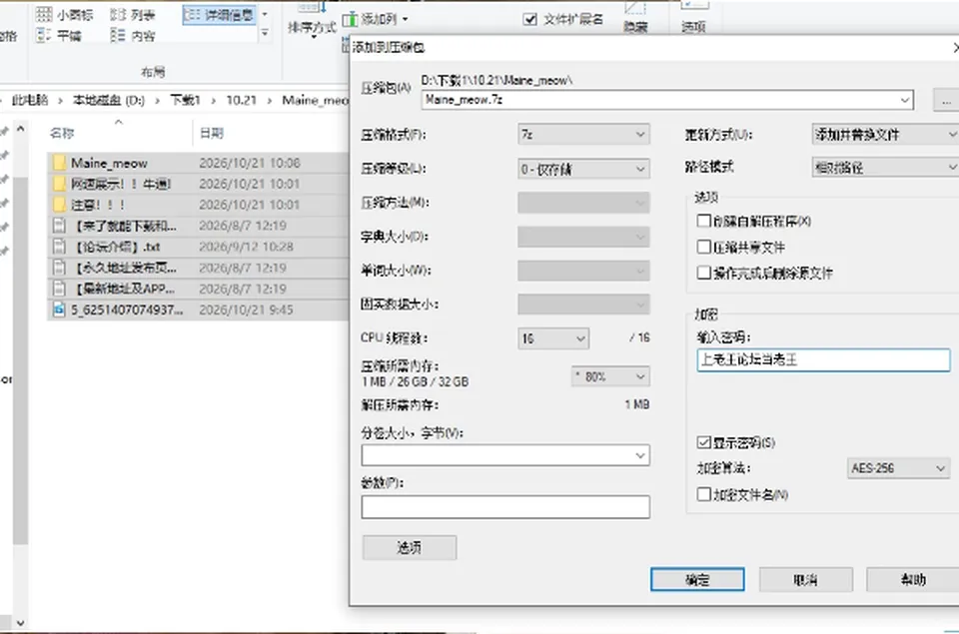Open the AES-256 encryption method dropdown
Image resolution: width=959 pixels, height=634 pixels.
coord(898,468)
